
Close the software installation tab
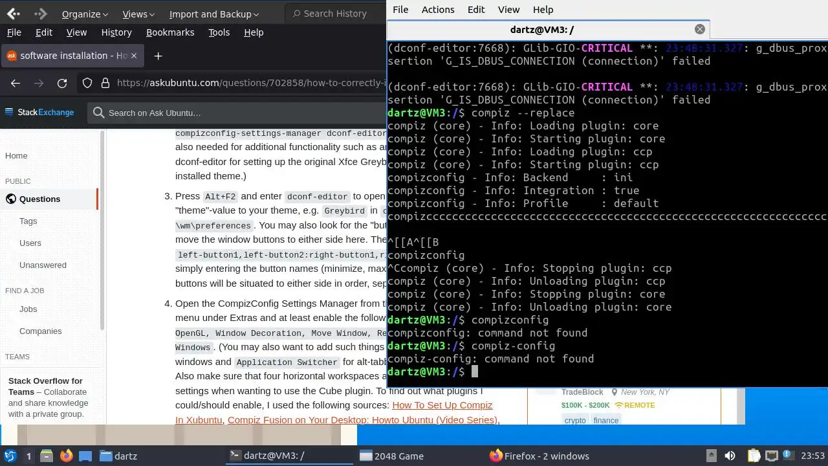coord(134,56)
